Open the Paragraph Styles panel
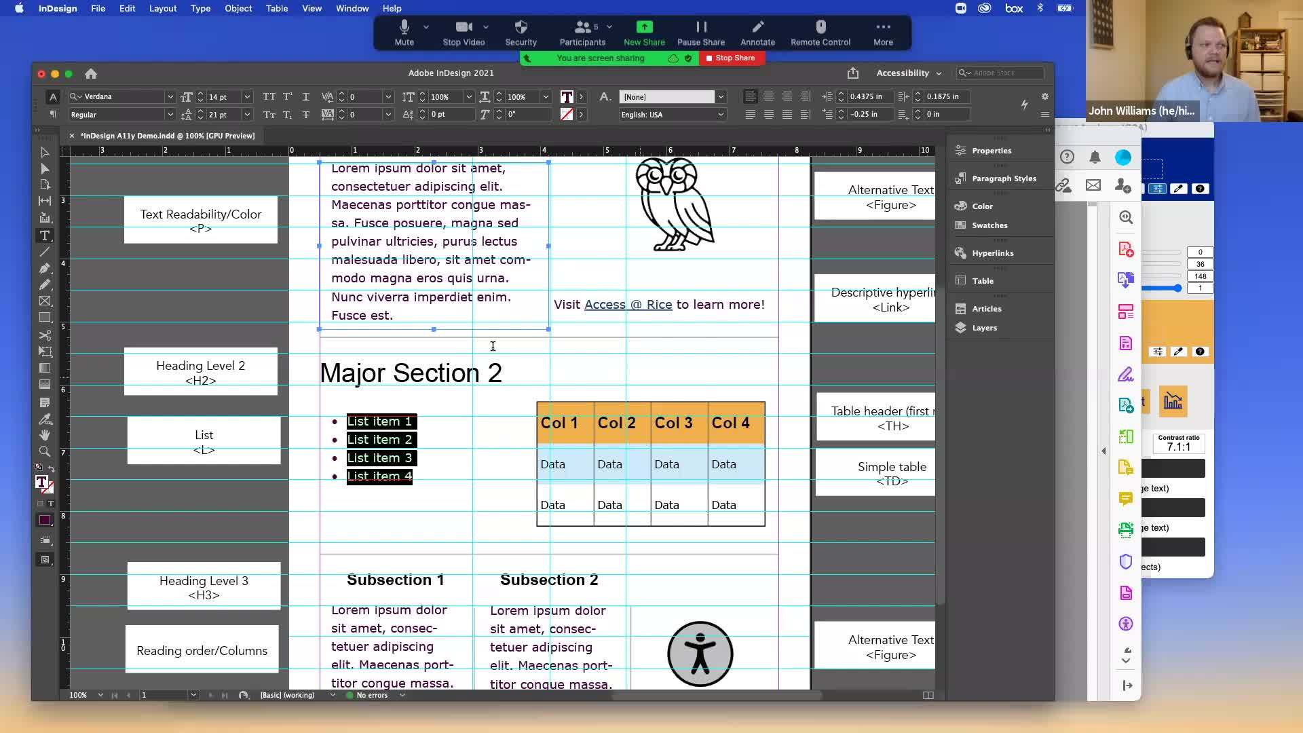Image resolution: width=1303 pixels, height=733 pixels. pos(996,178)
